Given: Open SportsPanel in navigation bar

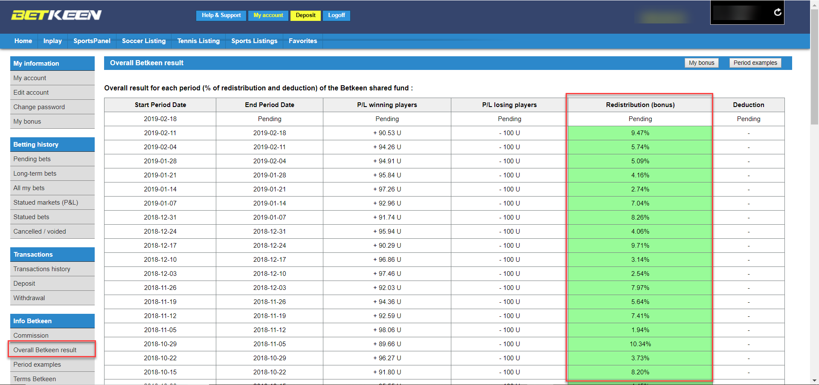Looking at the screenshot, I should [92, 41].
